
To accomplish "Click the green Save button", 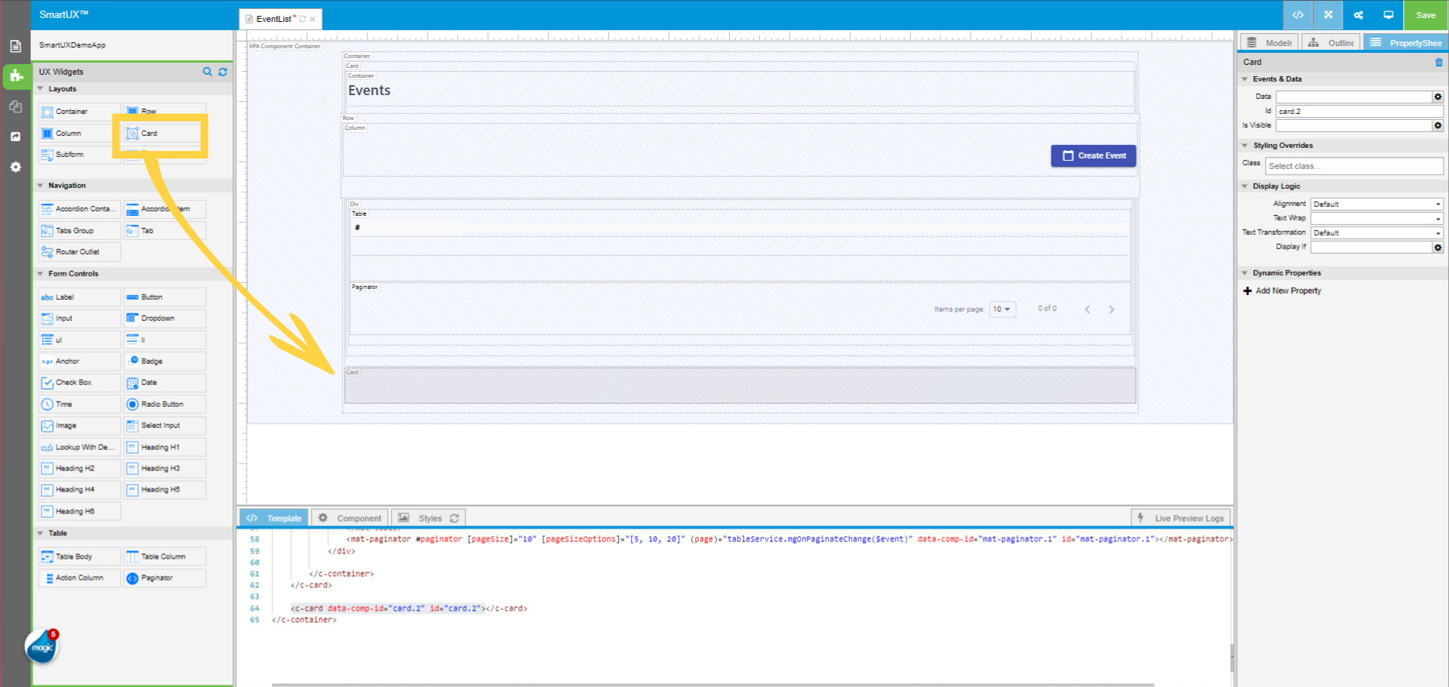I will 1425,15.
